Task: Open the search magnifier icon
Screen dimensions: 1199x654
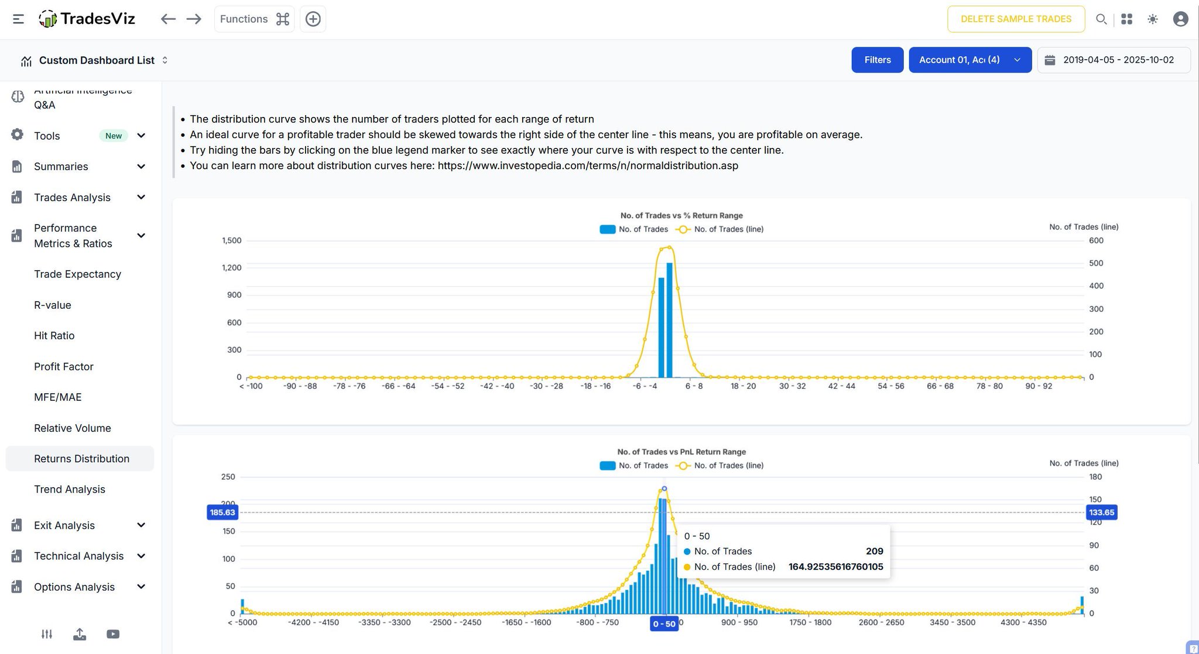Action: point(1101,19)
